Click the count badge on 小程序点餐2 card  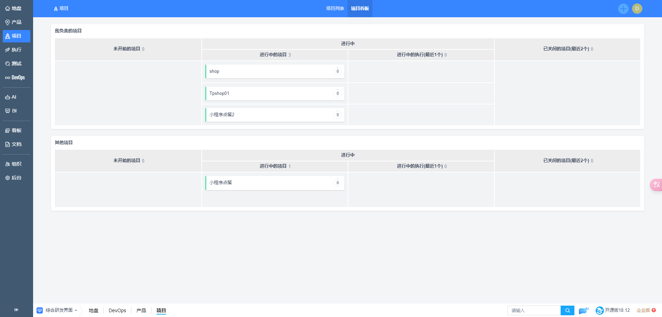tap(338, 115)
